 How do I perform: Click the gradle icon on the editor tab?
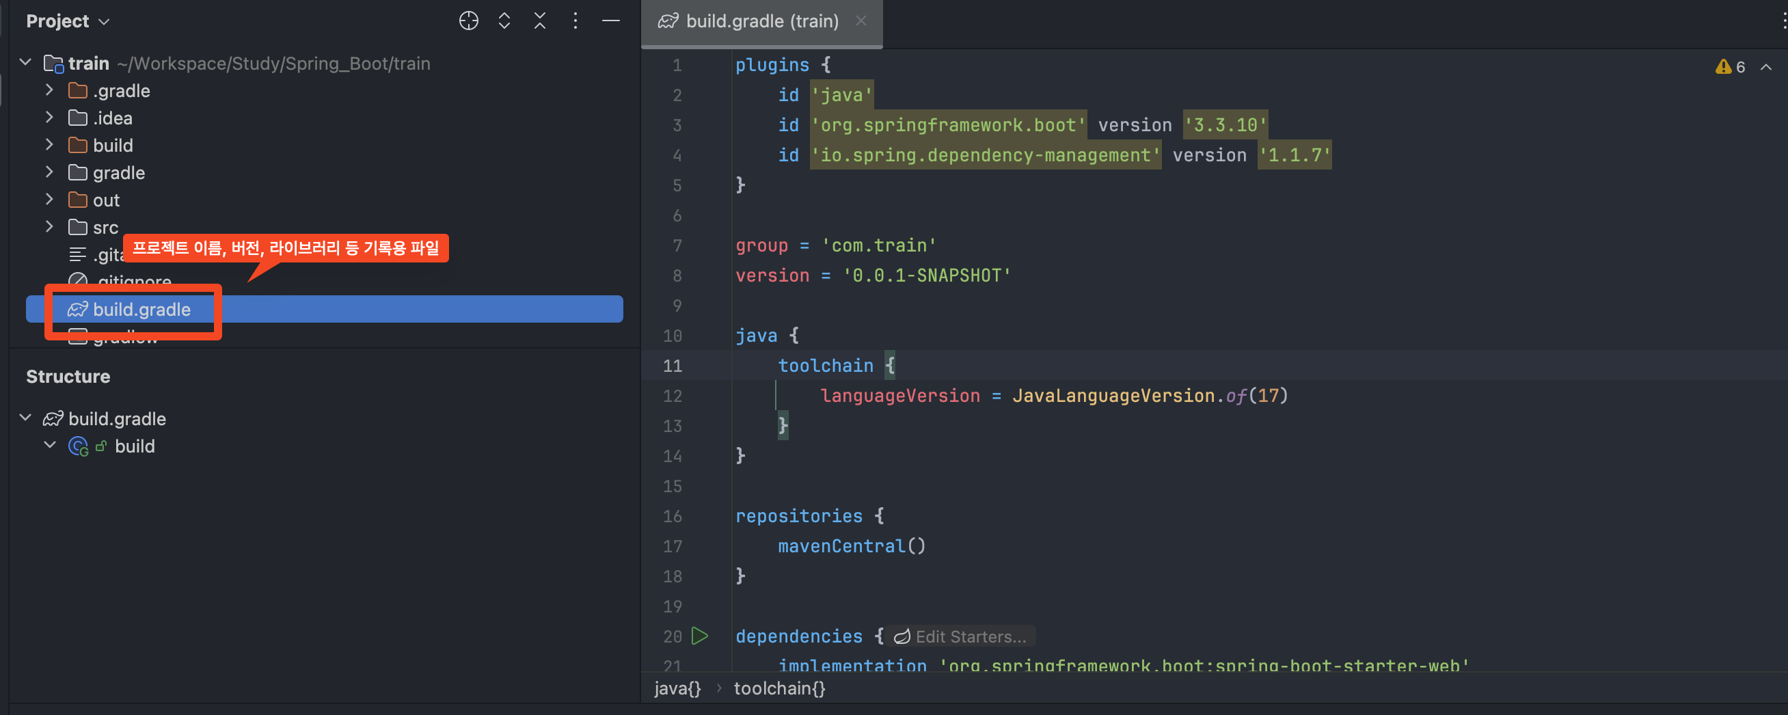click(x=668, y=21)
